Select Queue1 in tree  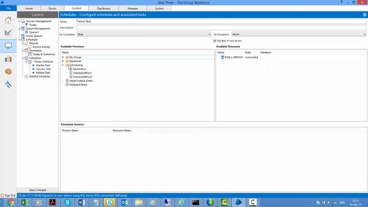(34, 32)
